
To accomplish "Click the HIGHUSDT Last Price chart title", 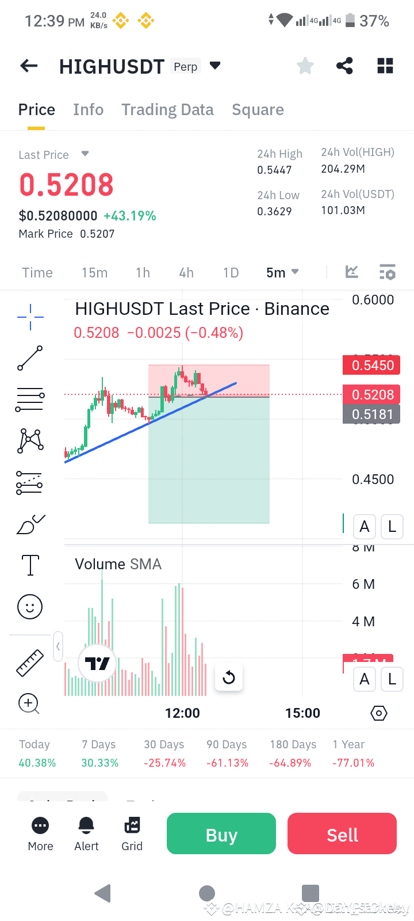I will (x=202, y=309).
